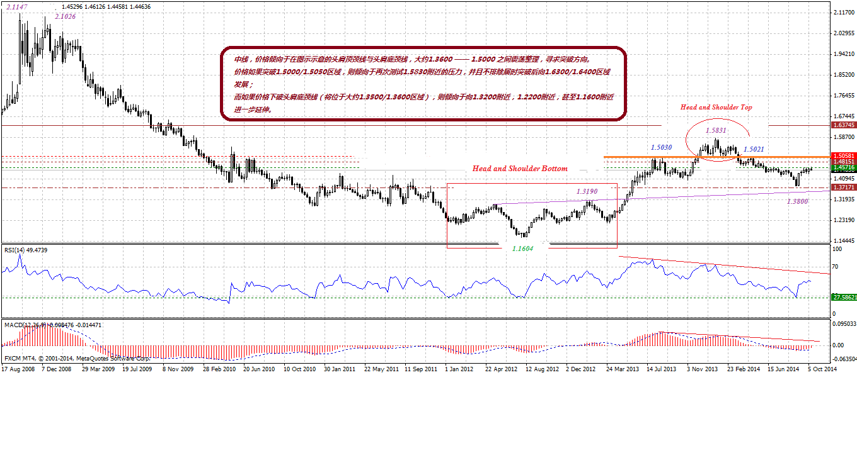Select the 1.5030 left shoulder label
The width and height of the screenshot is (857, 453).
(x=662, y=147)
